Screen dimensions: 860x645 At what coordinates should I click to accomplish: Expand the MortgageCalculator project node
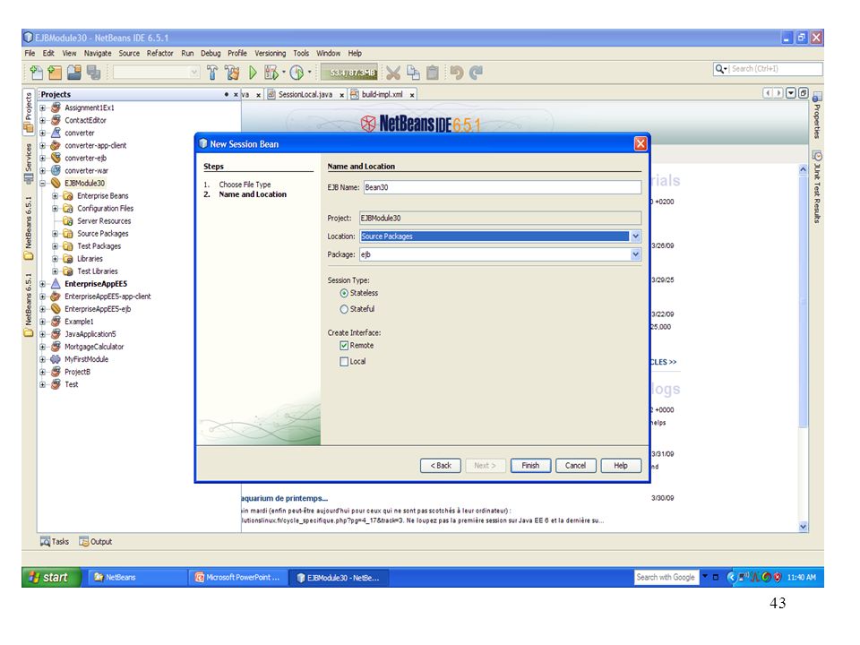pyautogui.click(x=42, y=347)
